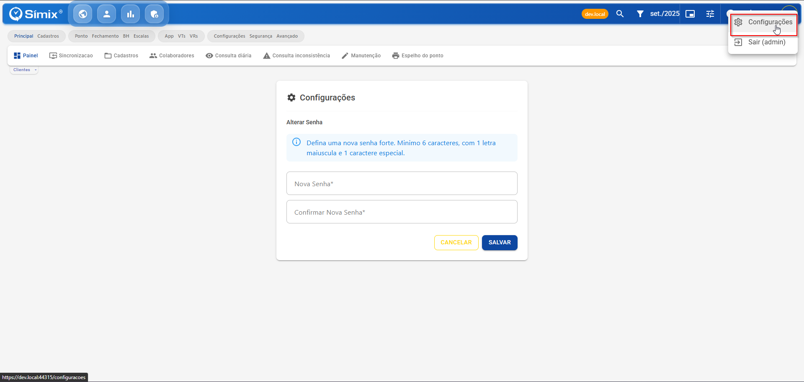The image size is (804, 382).
Task: Click the Confirmar Nova Senha field
Action: pos(402,212)
